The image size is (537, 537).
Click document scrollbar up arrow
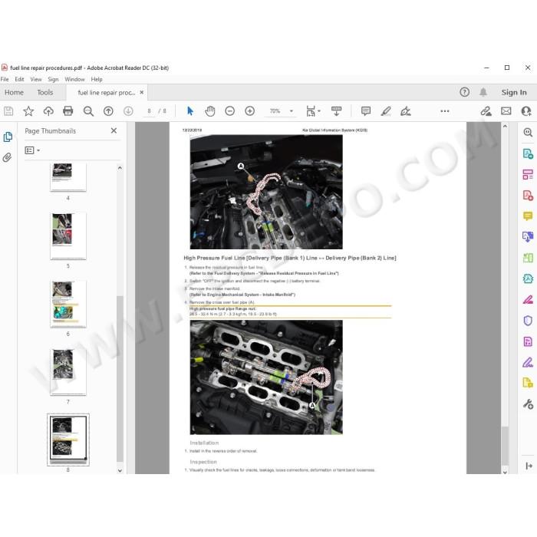coord(505,127)
